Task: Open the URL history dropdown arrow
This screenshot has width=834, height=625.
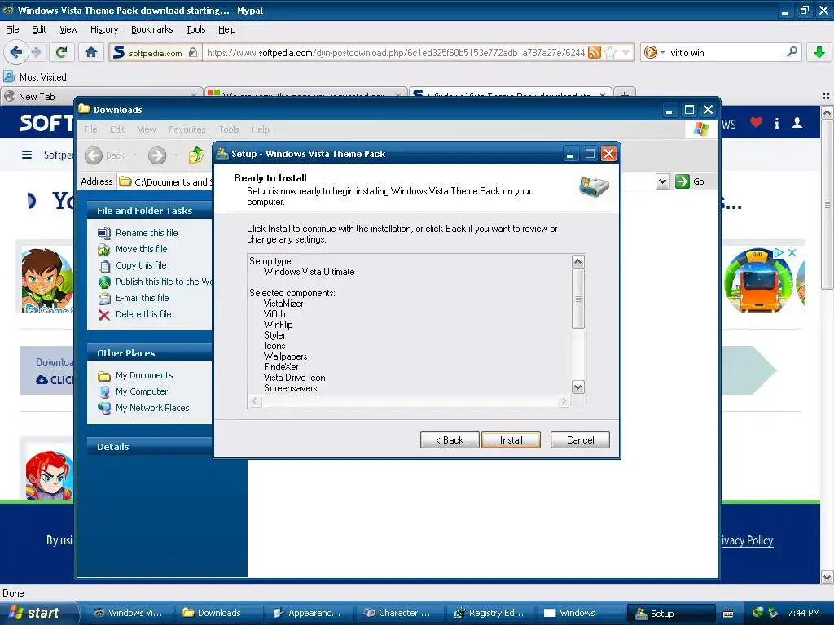Action: tap(626, 52)
